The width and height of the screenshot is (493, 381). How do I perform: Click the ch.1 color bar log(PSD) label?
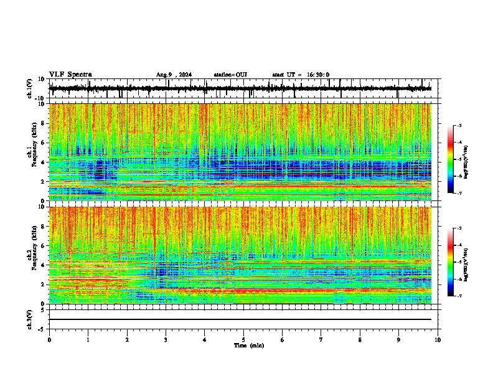pos(466,162)
